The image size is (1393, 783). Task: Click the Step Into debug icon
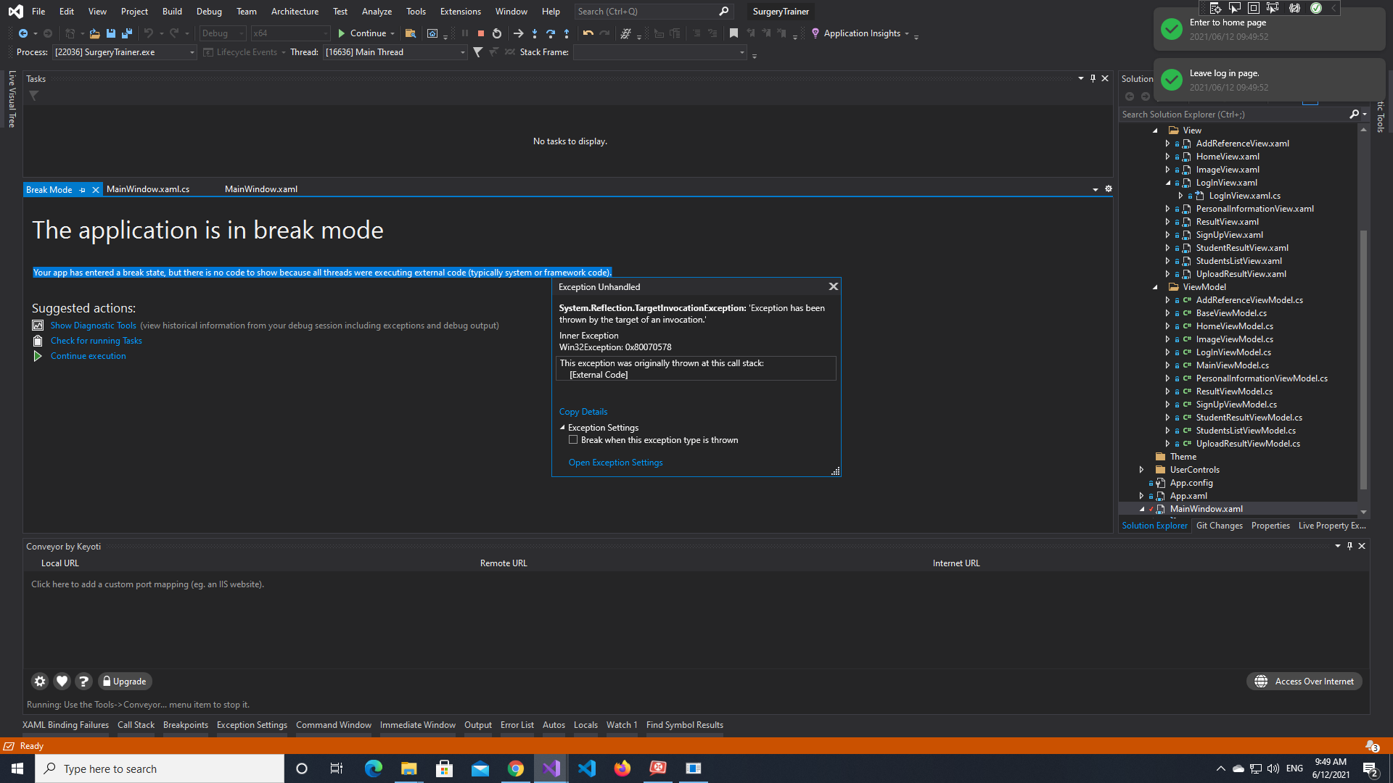(x=535, y=33)
